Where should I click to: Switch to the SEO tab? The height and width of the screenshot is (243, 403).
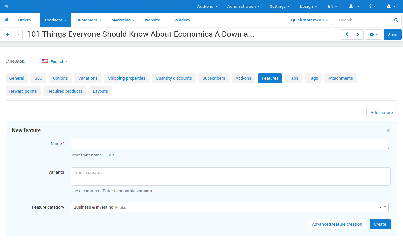(x=39, y=78)
